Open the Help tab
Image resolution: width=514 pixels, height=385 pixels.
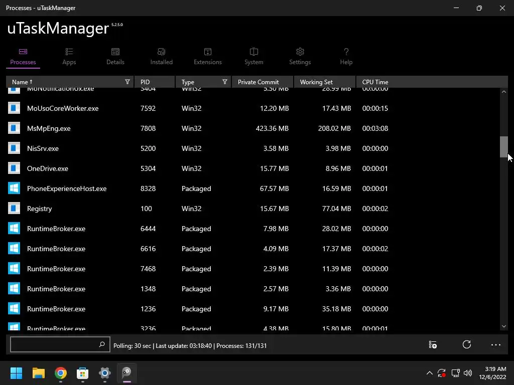[x=346, y=57]
